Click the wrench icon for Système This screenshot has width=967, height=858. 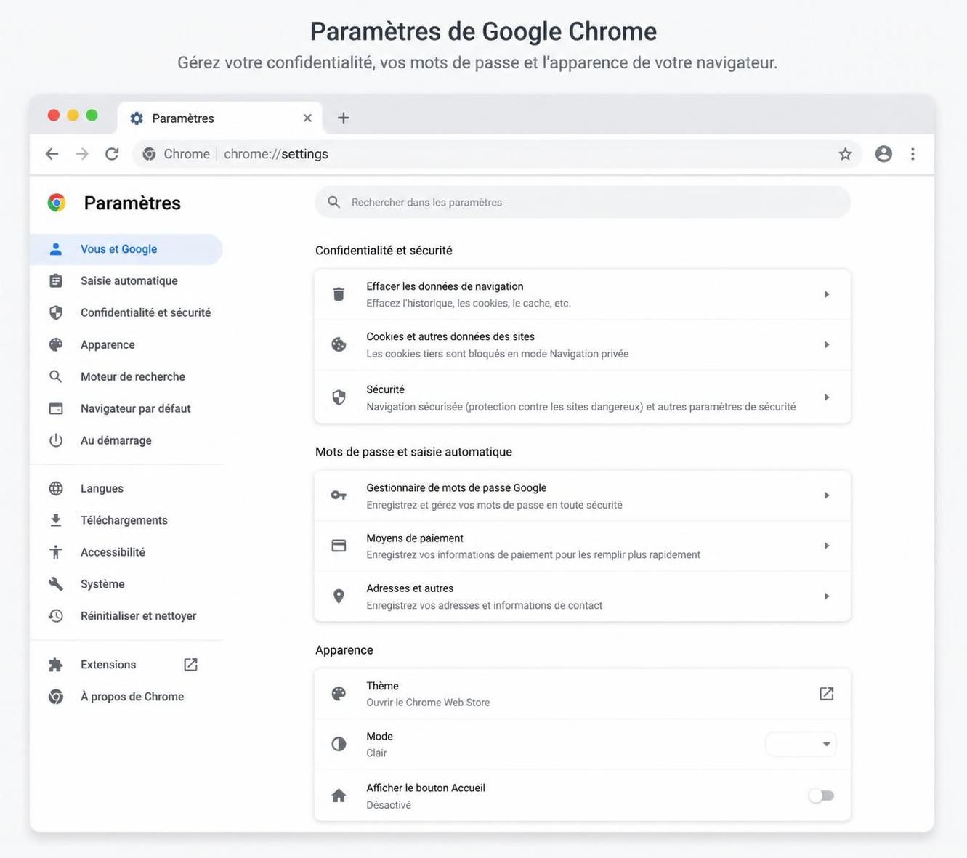[x=56, y=584]
